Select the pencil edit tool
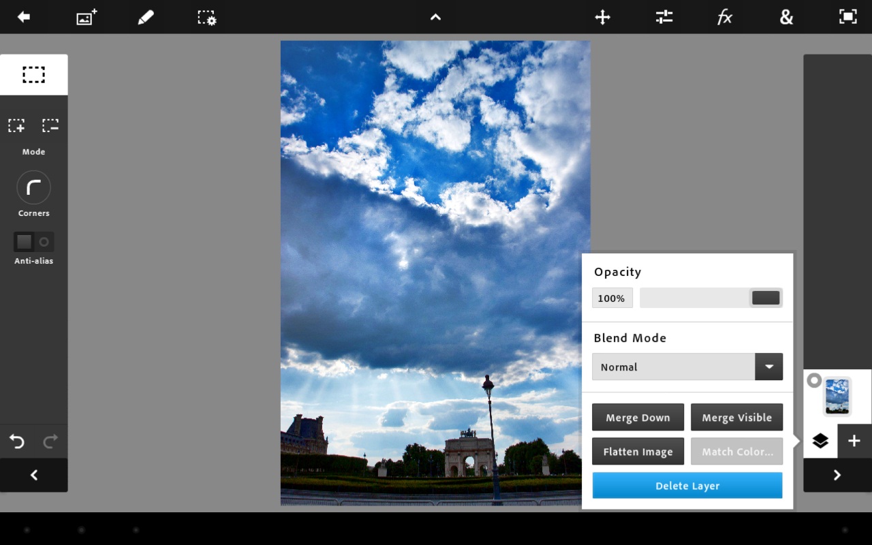Viewport: 872px width, 545px height. click(x=146, y=17)
